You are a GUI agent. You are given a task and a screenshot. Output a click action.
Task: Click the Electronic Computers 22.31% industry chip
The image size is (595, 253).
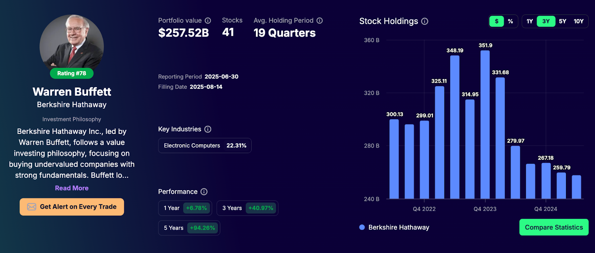click(205, 145)
